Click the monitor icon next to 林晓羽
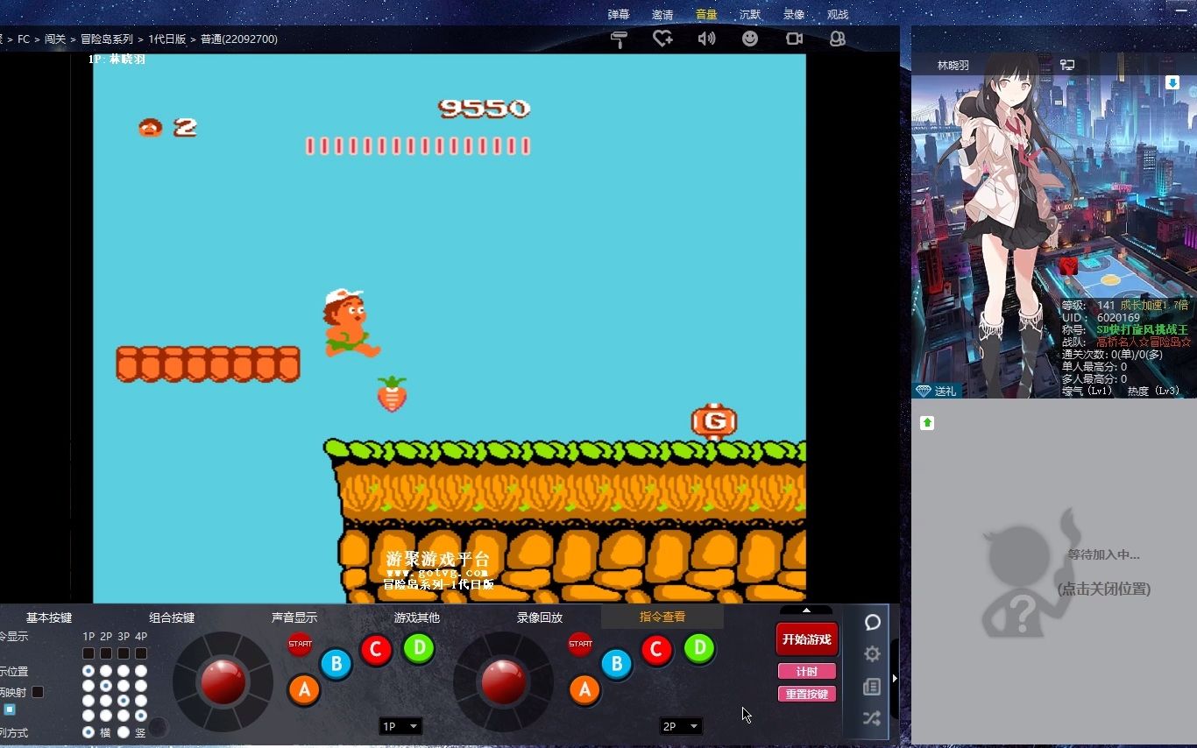This screenshot has height=748, width=1197. [x=1067, y=65]
